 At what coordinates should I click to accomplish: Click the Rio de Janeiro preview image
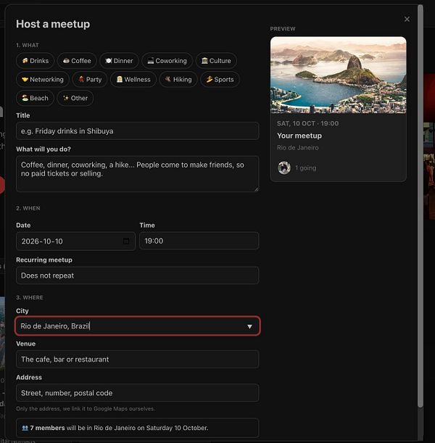click(339, 75)
